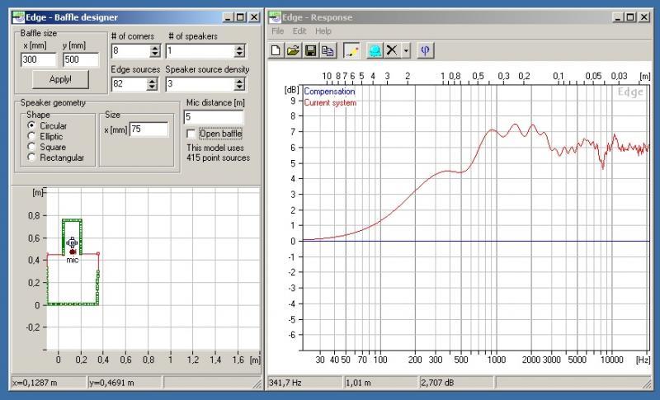
Task: Select the Elliptic speaker shape
Action: click(x=31, y=136)
